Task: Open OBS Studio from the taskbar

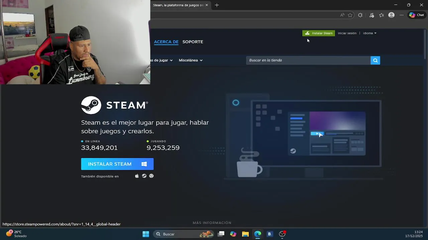Action: [282, 234]
